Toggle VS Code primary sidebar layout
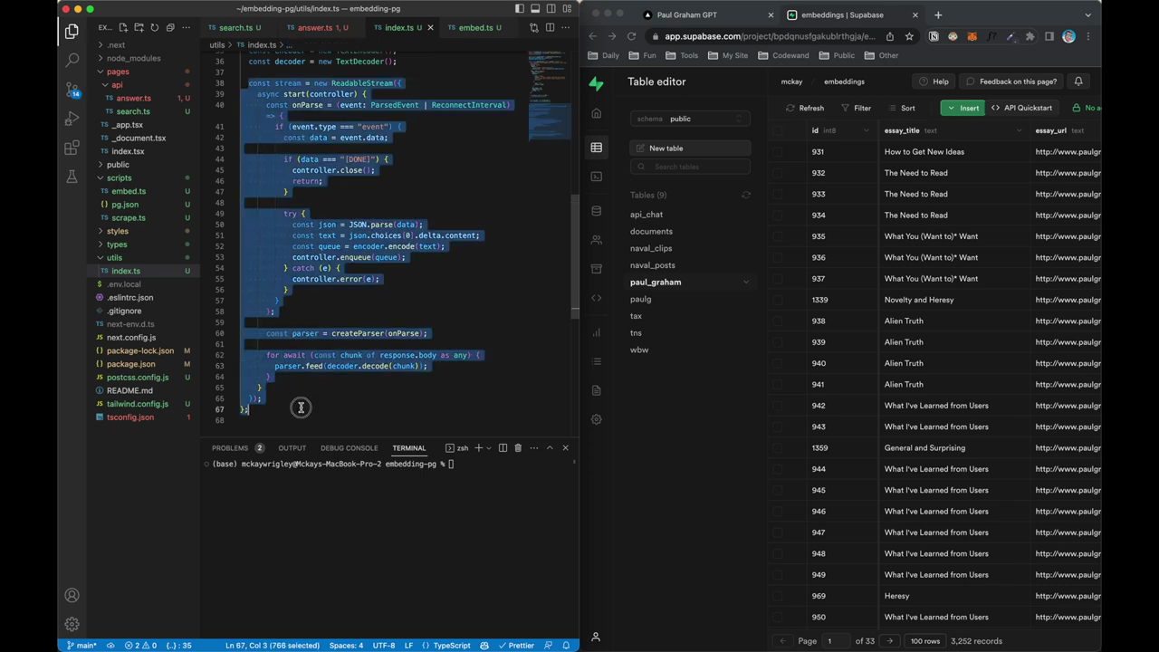 520,9
